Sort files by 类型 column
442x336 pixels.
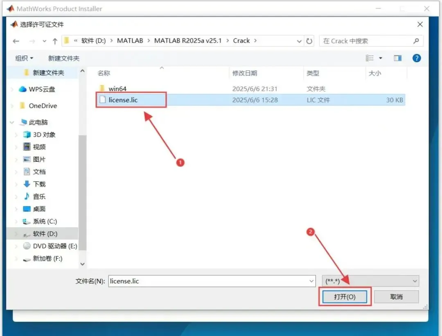coord(313,73)
